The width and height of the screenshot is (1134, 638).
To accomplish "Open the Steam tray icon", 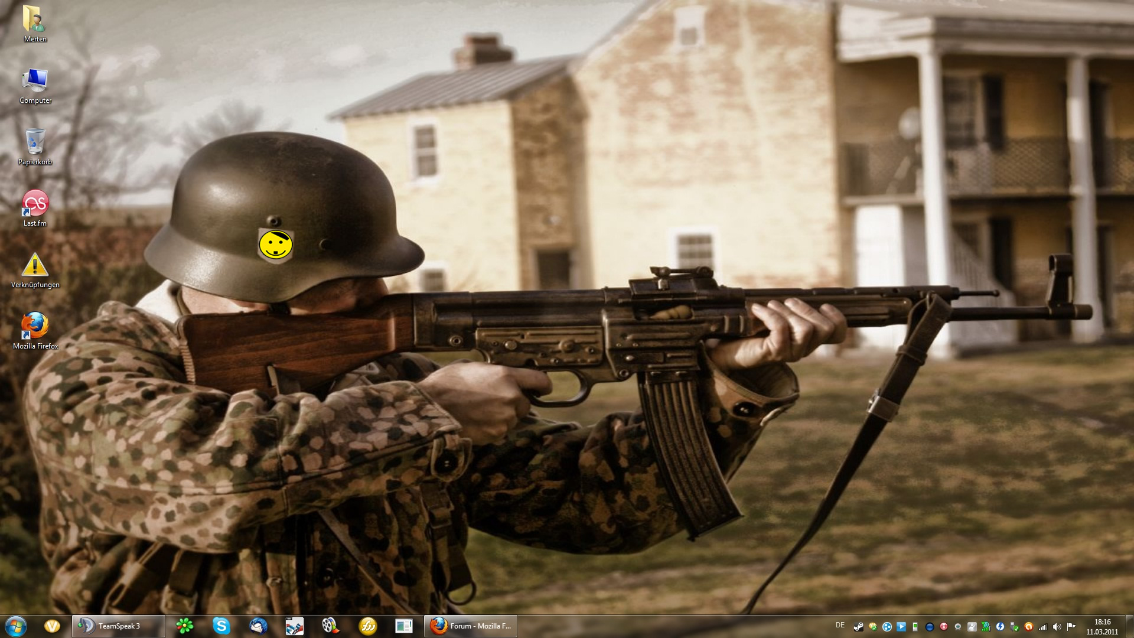I will coord(859,627).
